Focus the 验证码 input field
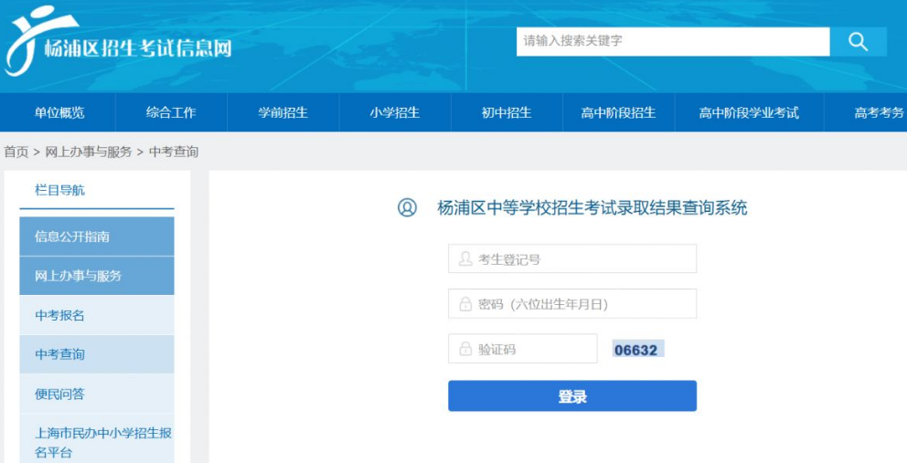Screen dimensions: 907x463 (522, 349)
